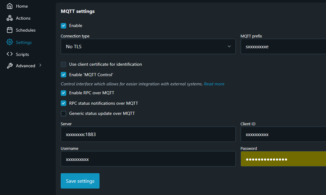Click the Actions webhook icon
The width and height of the screenshot is (326, 195).
coord(10,18)
